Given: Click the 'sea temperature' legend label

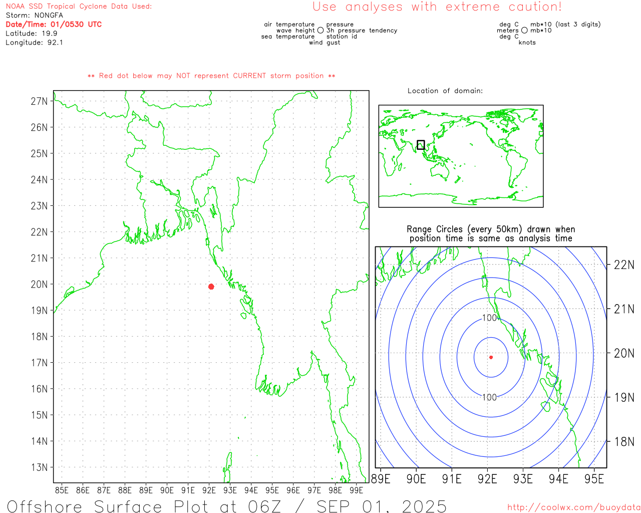Looking at the screenshot, I should click(288, 37).
